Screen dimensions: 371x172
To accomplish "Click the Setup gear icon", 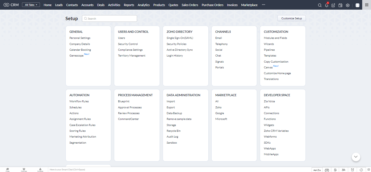I will [x=348, y=5].
